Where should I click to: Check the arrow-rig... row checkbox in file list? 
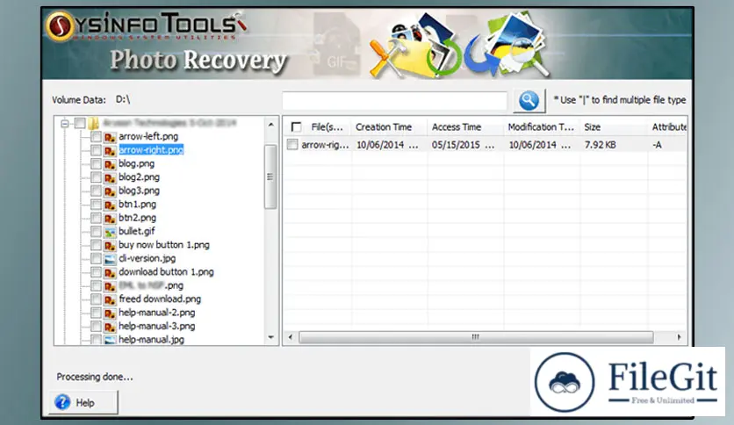tap(292, 145)
